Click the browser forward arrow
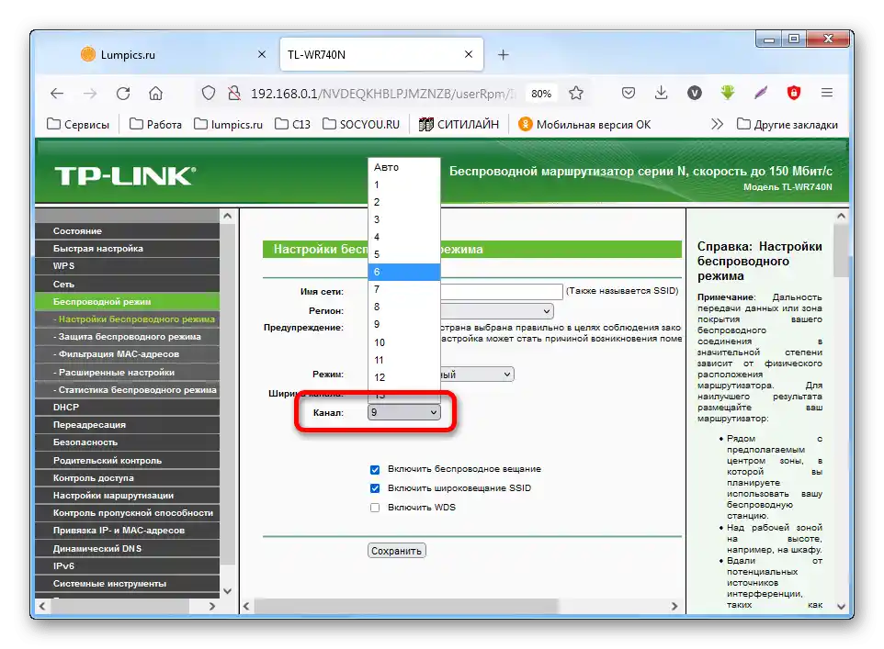This screenshot has height=649, width=884. click(x=90, y=94)
